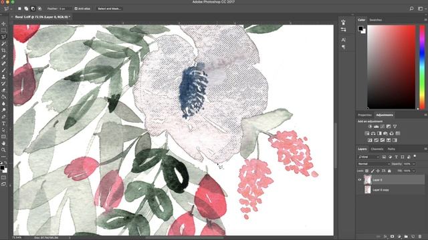The image size is (428, 240).
Task: Open the Paragraph panel icon
Action: click(343, 47)
